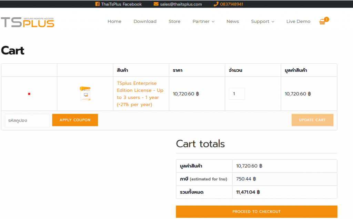Open the shopping cart icon in the header
This screenshot has width=353, height=219.
coord(323,22)
